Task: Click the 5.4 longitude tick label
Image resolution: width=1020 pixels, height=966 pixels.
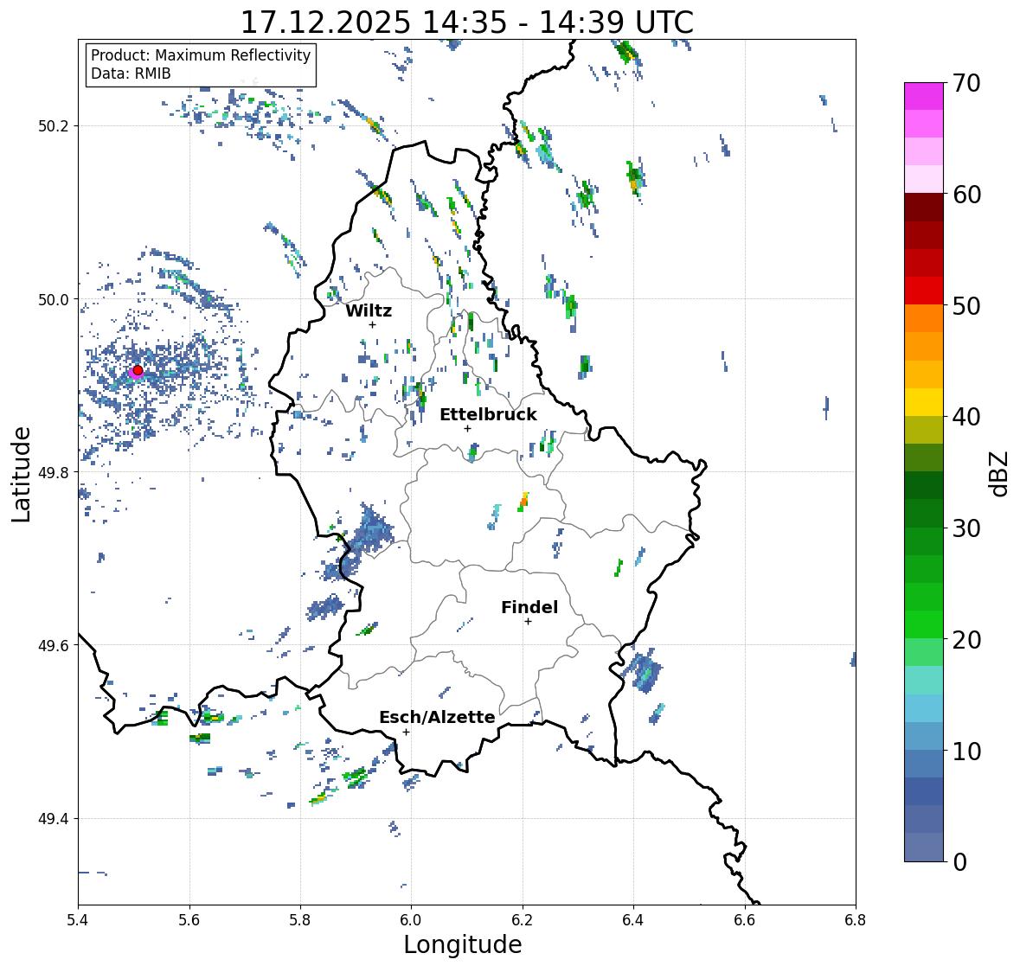Action: pyautogui.click(x=78, y=920)
